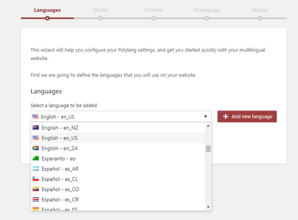Pick Español - es_CL language option
298x220 pixels.
coord(60,179)
